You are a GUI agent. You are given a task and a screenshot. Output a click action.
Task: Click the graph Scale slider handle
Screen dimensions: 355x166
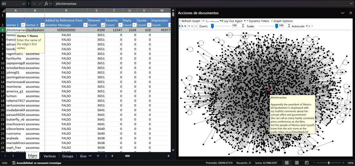(277, 26)
